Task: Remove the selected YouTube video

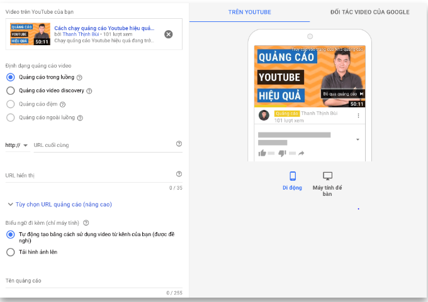Action: pos(169,35)
